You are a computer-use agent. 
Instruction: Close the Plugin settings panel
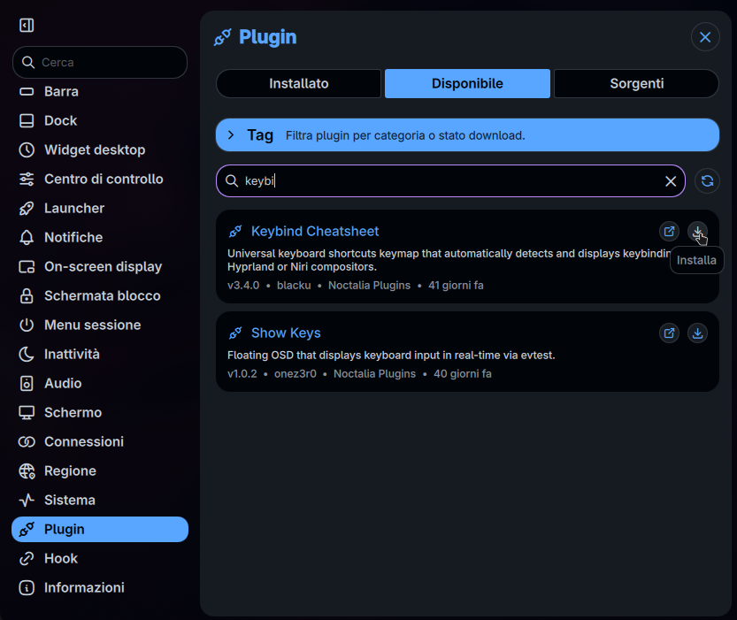705,37
